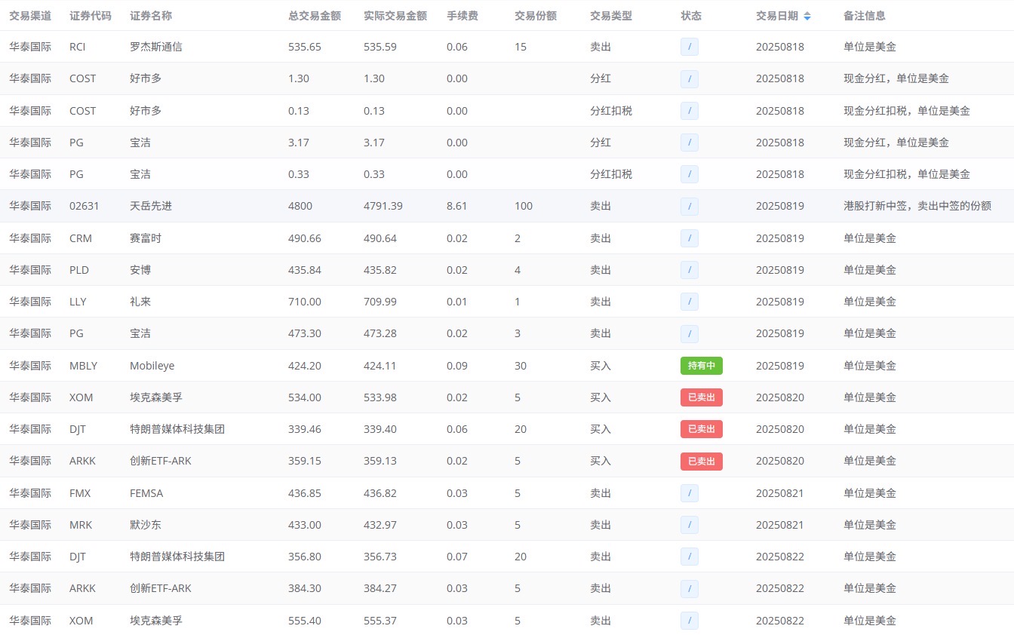The width and height of the screenshot is (1014, 635).
Task: Click the 分红 type in the 好市多 1.30 row
Action: [601, 78]
